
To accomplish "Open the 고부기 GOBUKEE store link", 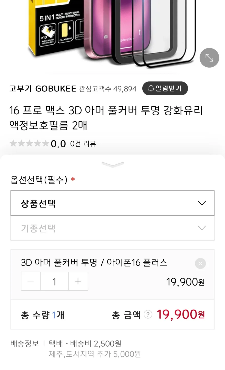I will [x=43, y=89].
